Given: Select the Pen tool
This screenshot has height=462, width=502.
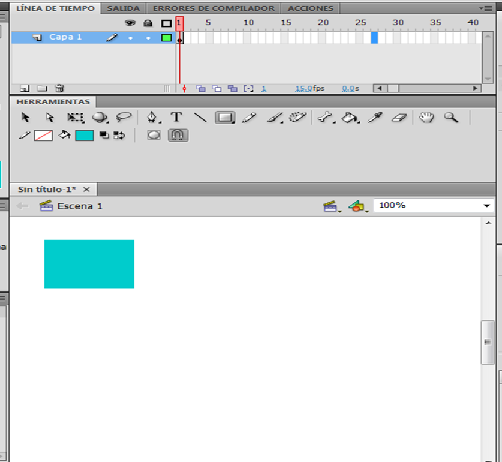Looking at the screenshot, I should [152, 118].
